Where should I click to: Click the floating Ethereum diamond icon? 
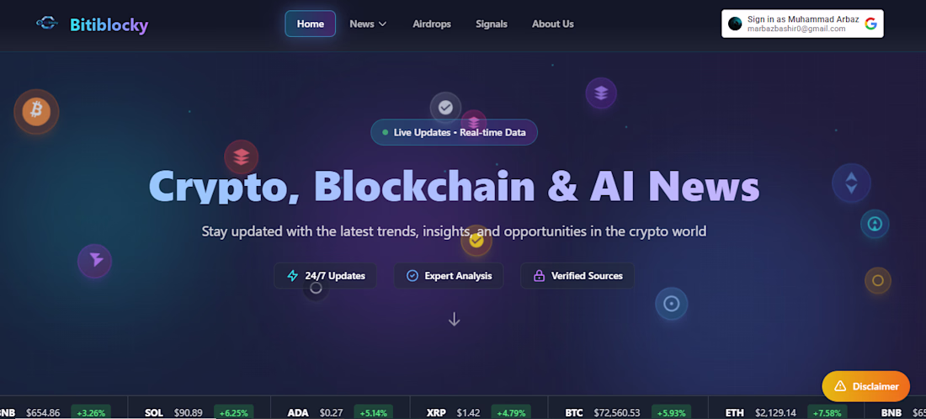(851, 183)
